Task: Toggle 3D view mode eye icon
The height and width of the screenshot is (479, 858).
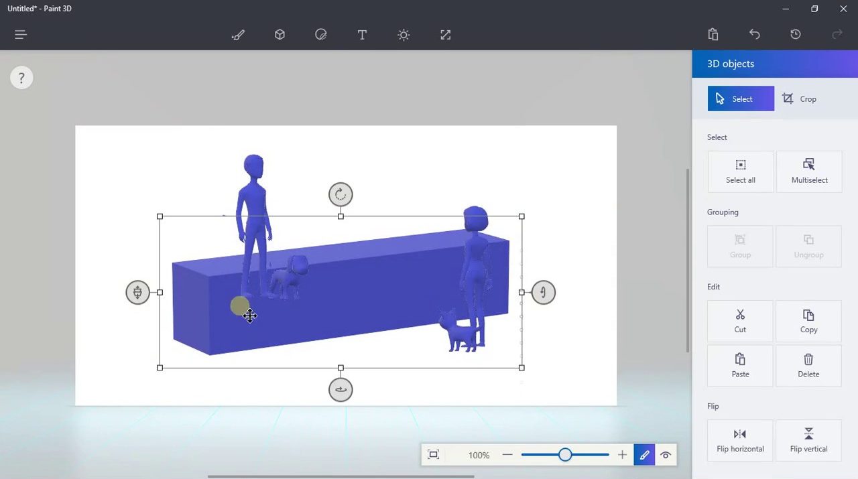Action: click(x=666, y=456)
